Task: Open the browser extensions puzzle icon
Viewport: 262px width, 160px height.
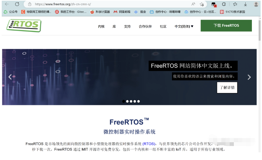Action: coord(224,4)
